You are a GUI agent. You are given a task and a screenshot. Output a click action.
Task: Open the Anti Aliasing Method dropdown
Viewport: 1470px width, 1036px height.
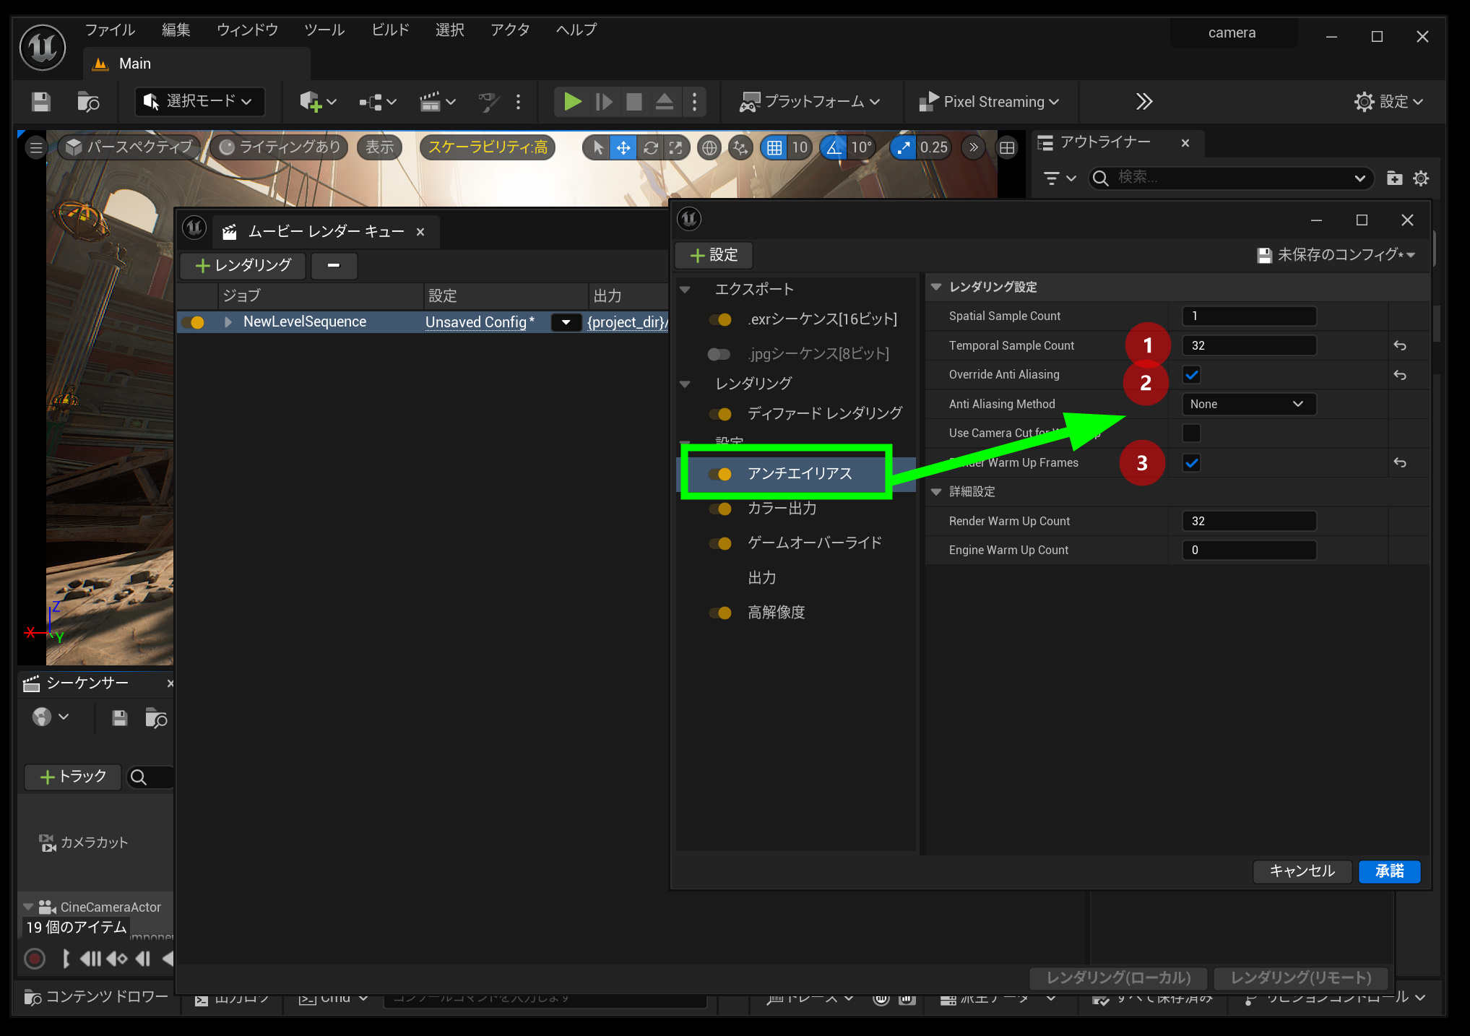point(1248,404)
